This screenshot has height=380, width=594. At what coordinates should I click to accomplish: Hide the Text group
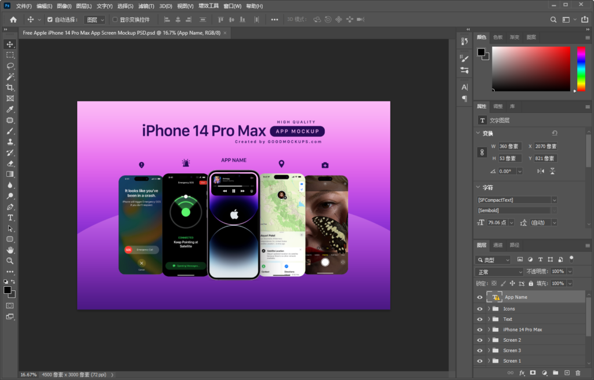[x=480, y=319]
